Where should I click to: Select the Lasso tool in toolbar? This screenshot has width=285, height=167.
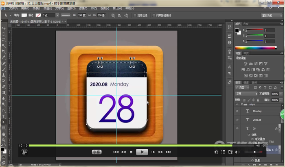[x=4, y=40]
